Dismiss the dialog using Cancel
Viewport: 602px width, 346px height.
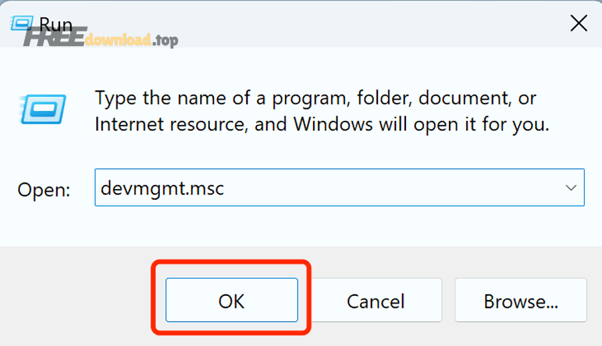[375, 300]
